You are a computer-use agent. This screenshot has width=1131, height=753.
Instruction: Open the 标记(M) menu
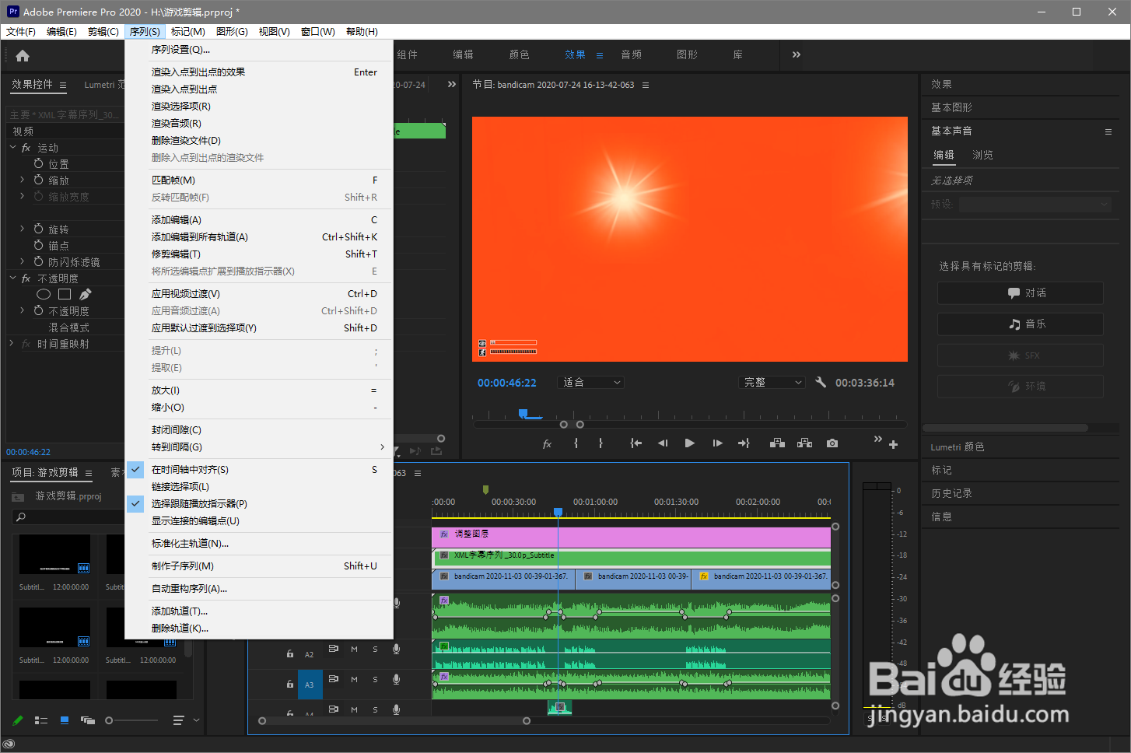[x=187, y=32]
